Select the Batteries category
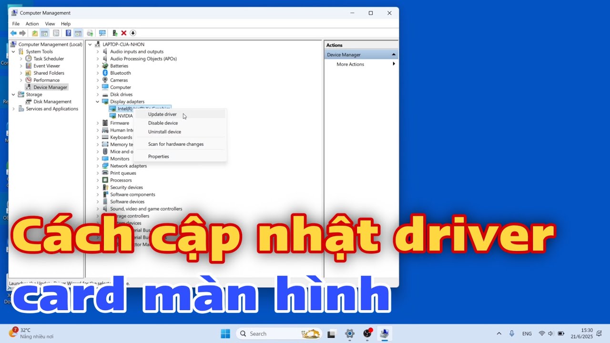610x343 pixels. [119, 66]
